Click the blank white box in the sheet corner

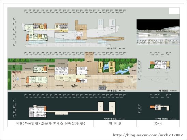tap(174, 11)
